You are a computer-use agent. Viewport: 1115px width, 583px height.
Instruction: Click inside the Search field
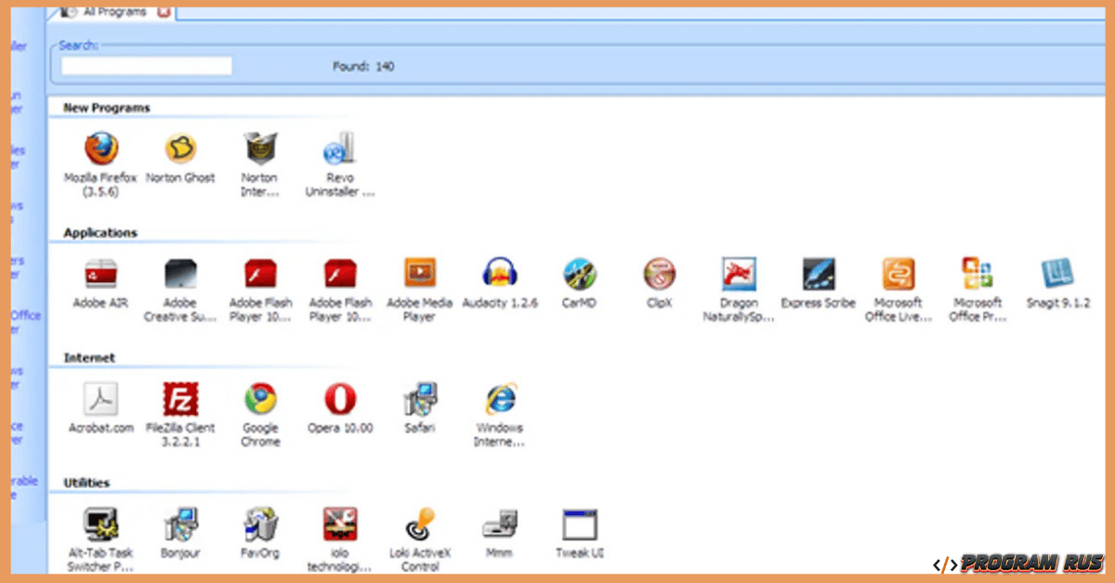(144, 65)
